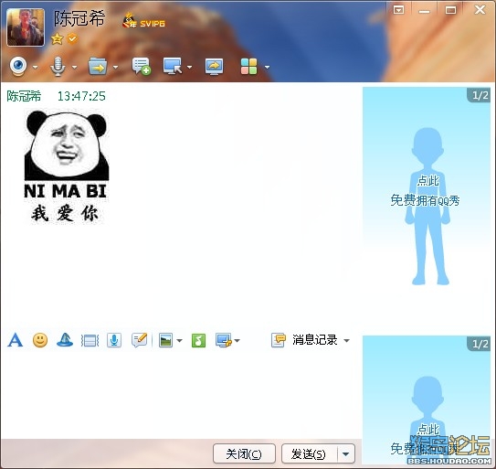Maximize the chat window
Image resolution: width=496 pixels, height=469 pixels.
pos(450,10)
